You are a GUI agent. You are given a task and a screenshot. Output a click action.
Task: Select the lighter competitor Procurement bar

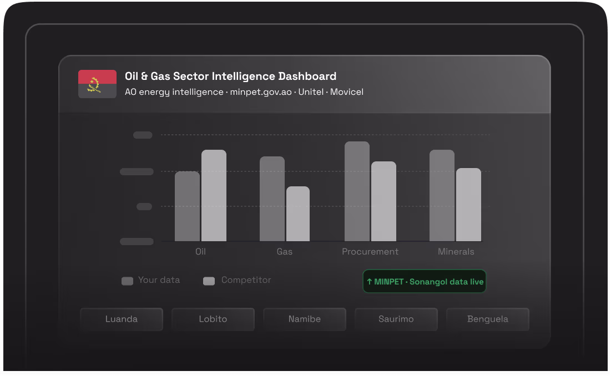(384, 201)
